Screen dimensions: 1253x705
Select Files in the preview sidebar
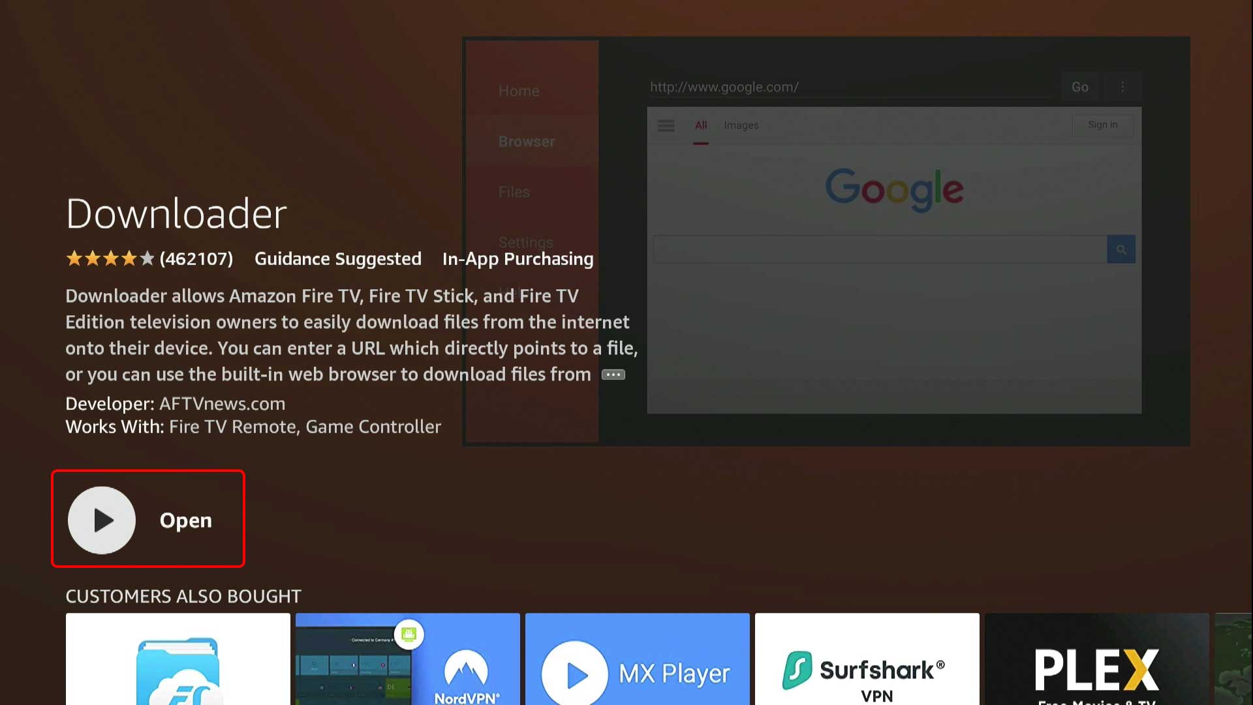pyautogui.click(x=514, y=192)
